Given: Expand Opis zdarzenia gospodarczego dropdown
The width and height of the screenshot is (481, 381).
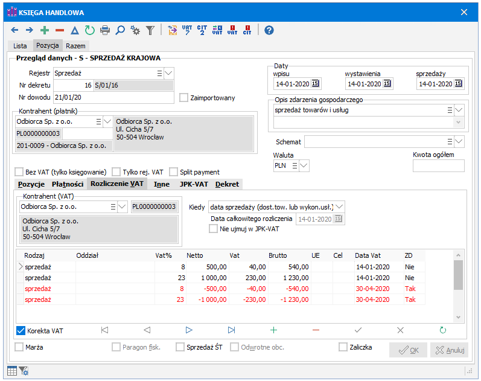Looking at the screenshot, I should click(459, 110).
